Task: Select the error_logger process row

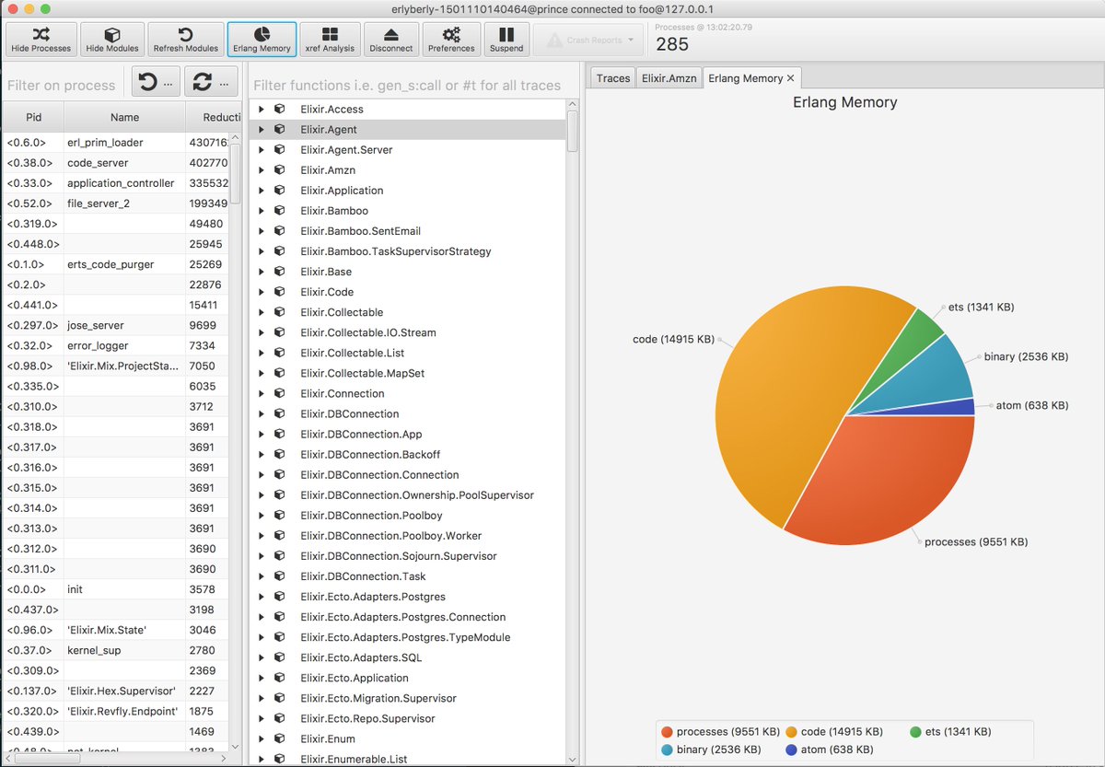Action: coord(116,345)
